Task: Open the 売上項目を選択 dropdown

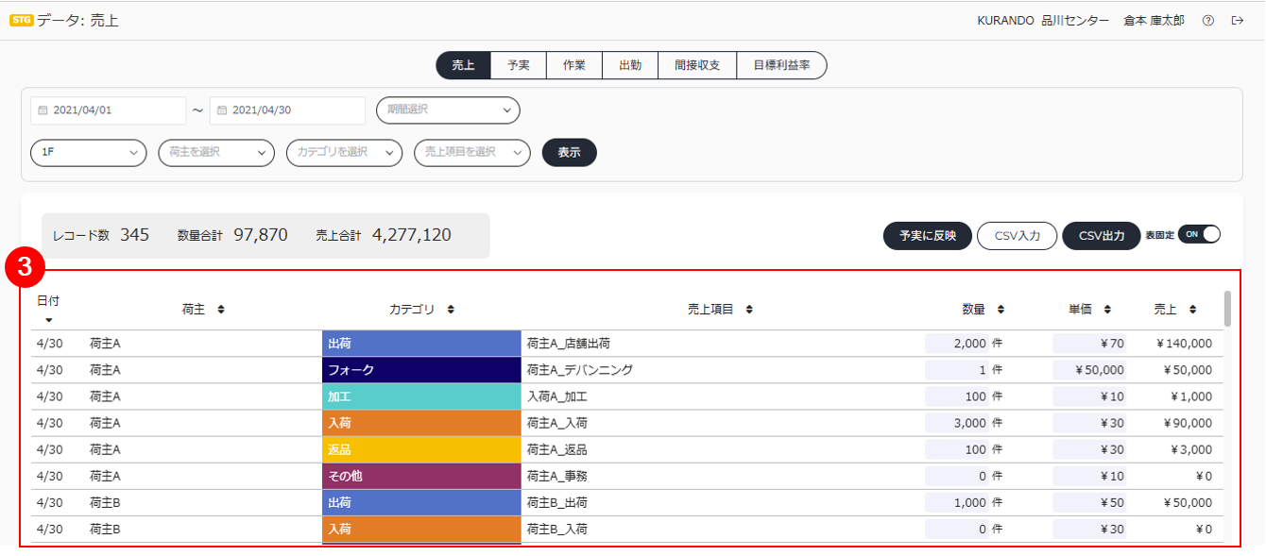Action: tap(472, 153)
